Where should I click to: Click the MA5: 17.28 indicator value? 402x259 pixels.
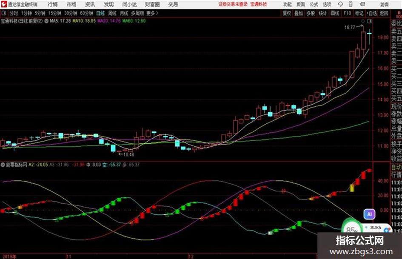pos(60,21)
